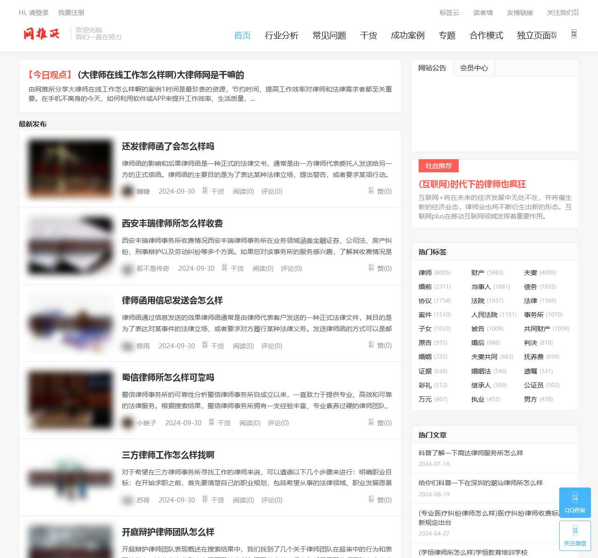Open article title 还发律师函了会怎么样吗

coord(168,146)
